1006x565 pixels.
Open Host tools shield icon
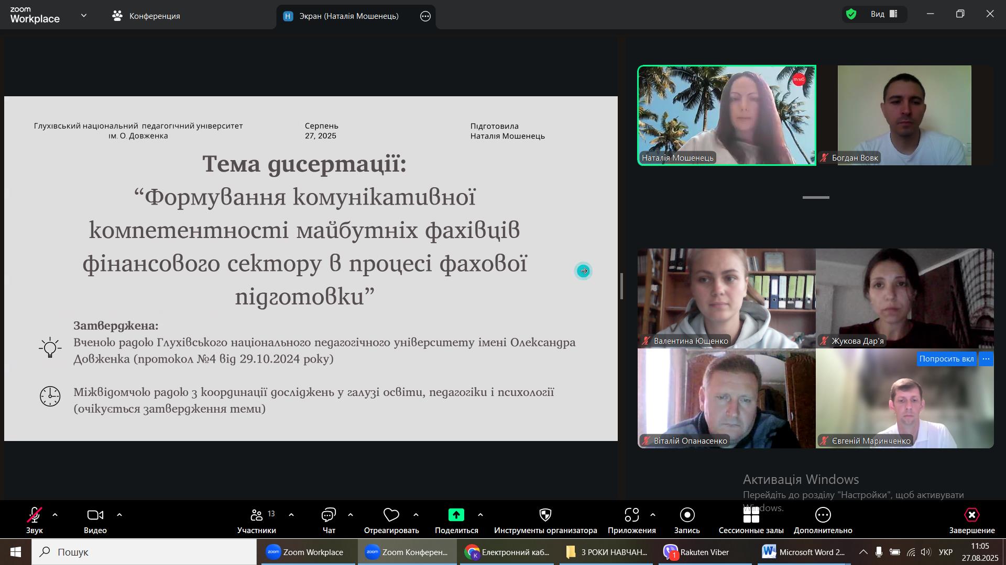point(545,515)
